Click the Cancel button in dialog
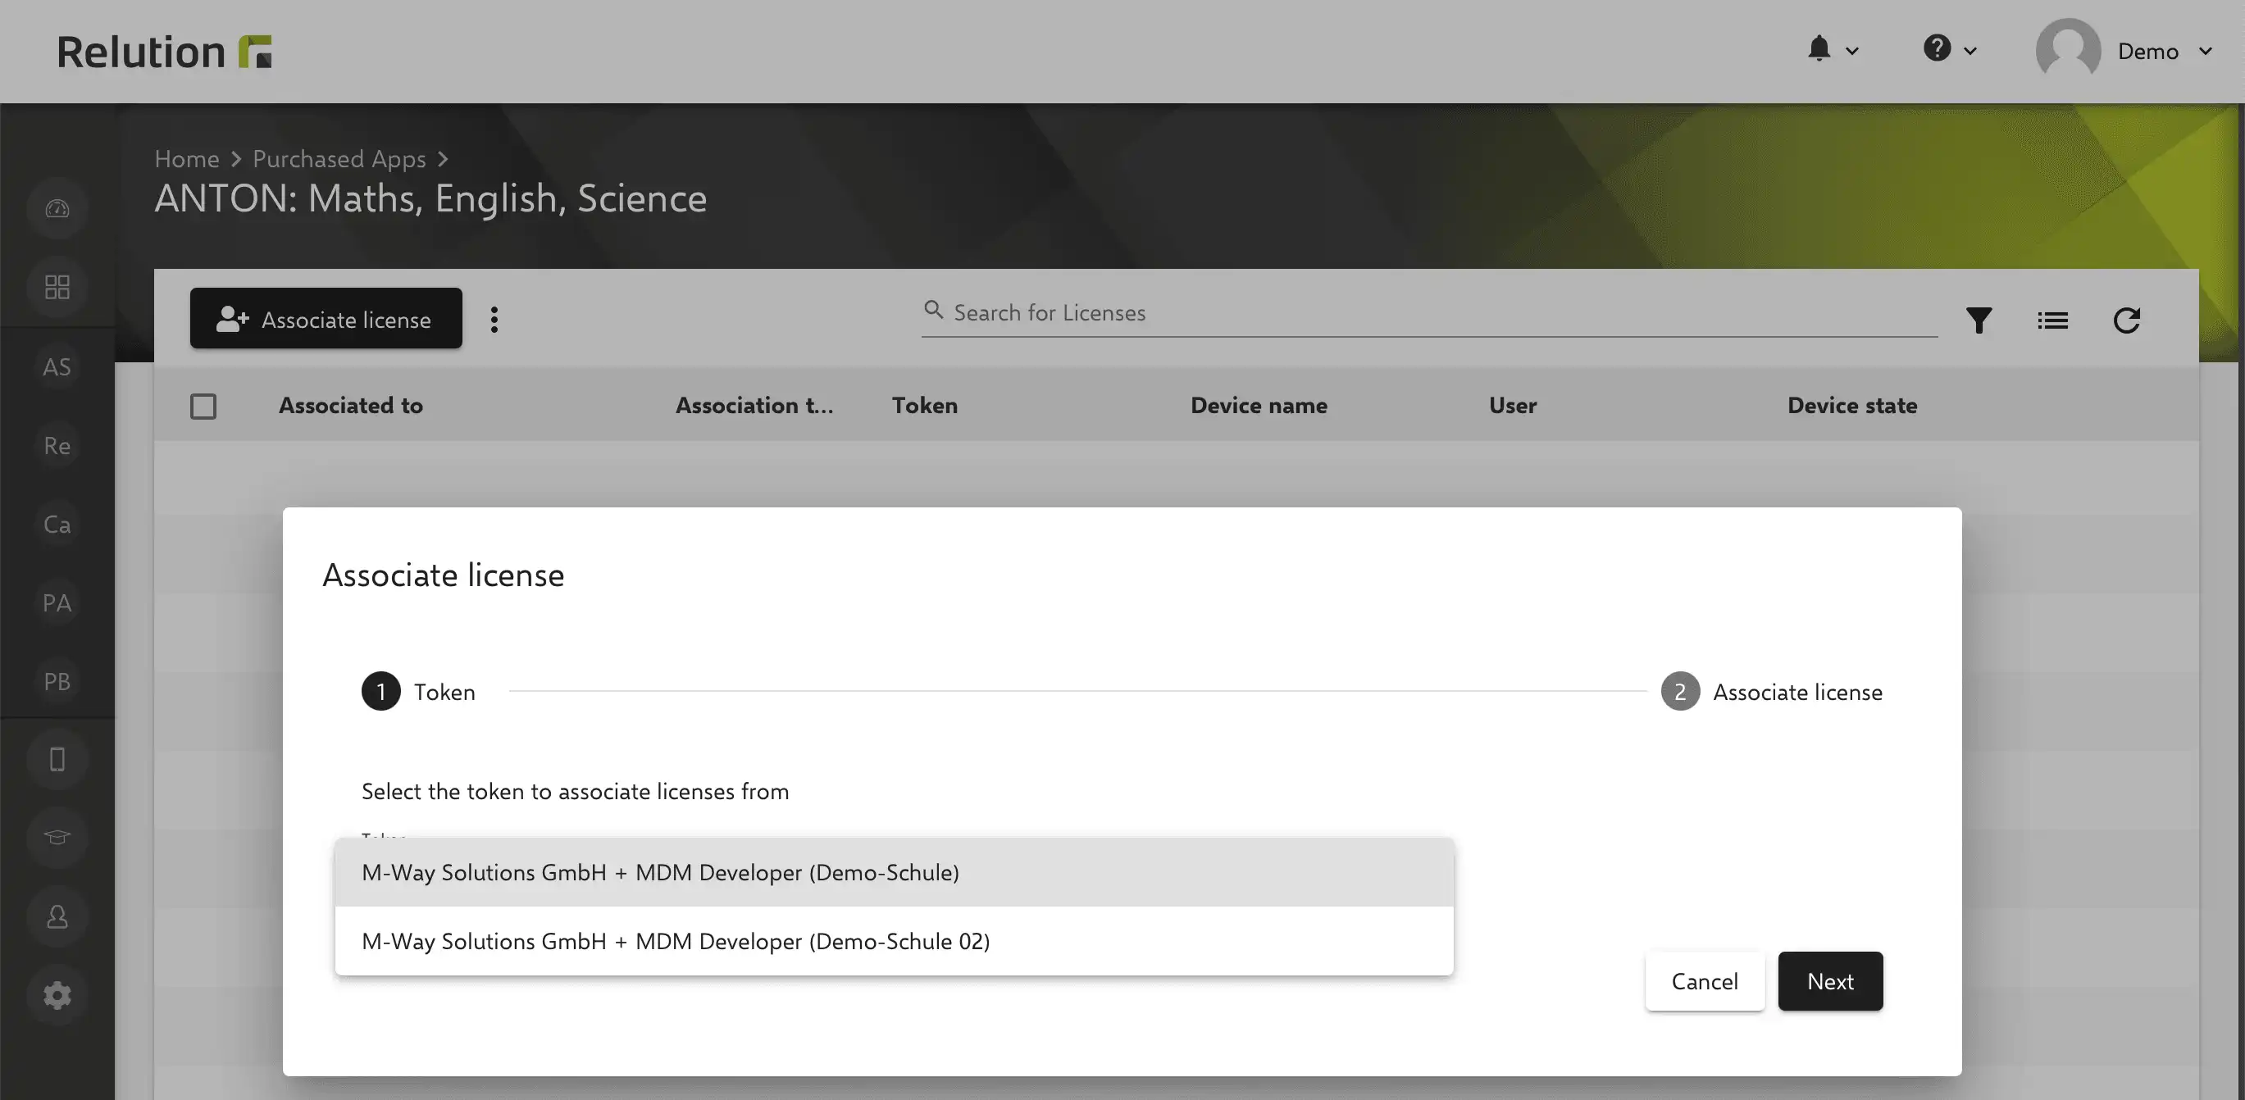 [x=1705, y=981]
